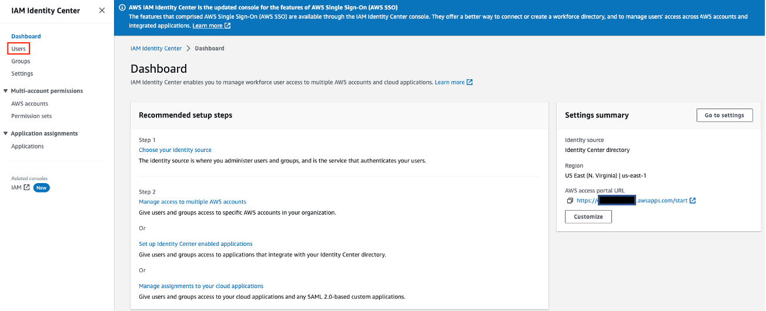Collapse the Multi-account permissions section
The width and height of the screenshot is (766, 311).
pos(6,91)
